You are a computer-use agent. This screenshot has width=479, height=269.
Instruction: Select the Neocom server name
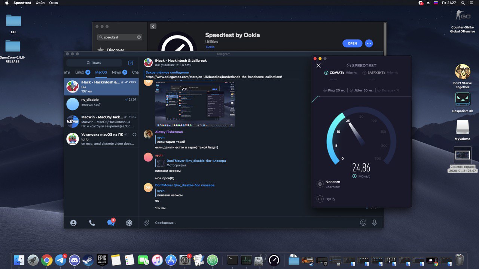[x=333, y=182]
